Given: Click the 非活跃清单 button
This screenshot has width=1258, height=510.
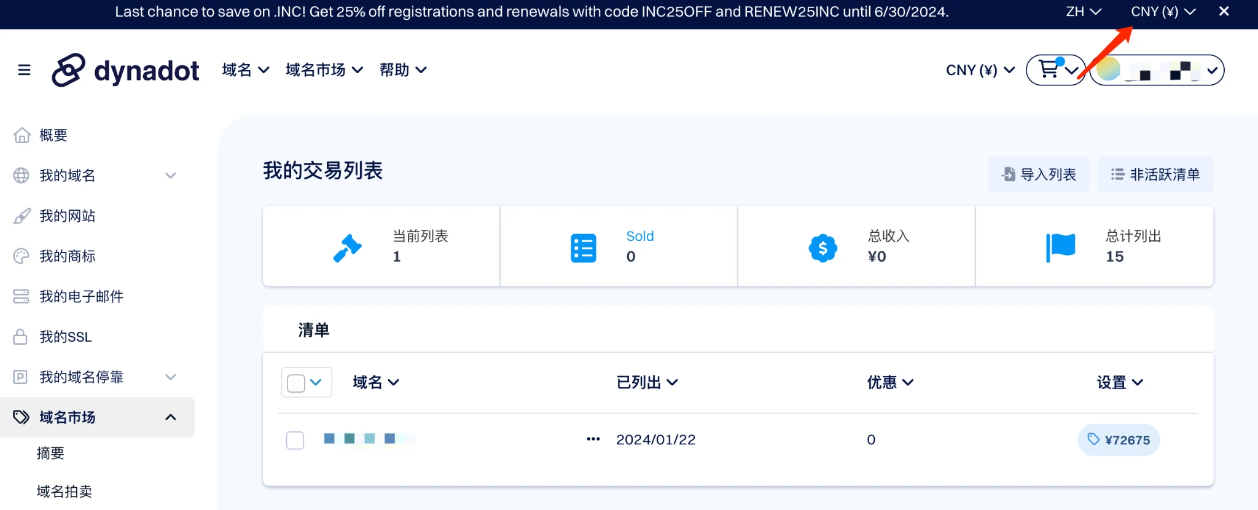Looking at the screenshot, I should point(1155,175).
